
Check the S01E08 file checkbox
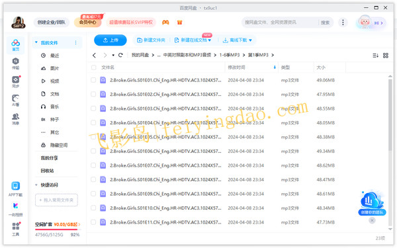click(x=93, y=180)
